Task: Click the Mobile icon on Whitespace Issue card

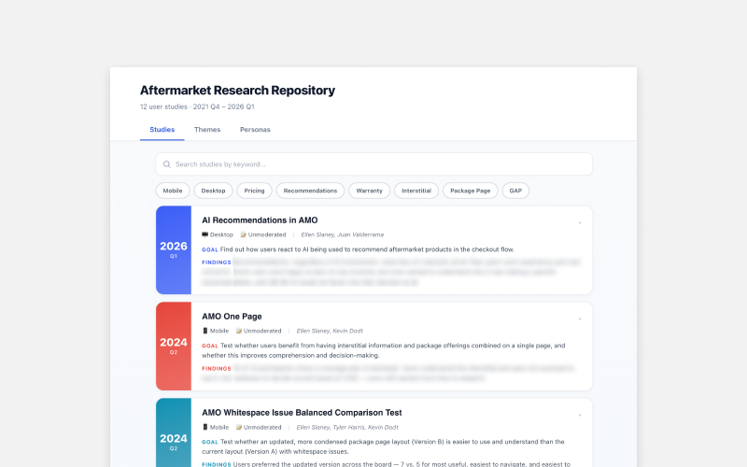Action: (x=205, y=427)
